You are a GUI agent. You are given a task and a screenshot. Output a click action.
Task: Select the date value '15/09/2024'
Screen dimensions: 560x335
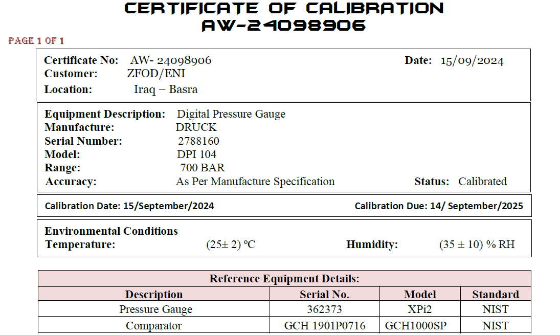472,61
